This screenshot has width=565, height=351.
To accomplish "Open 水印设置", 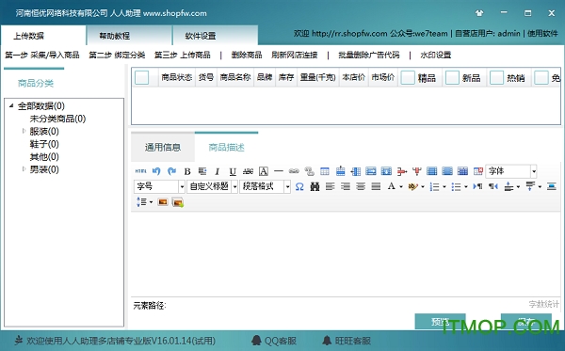I will (x=436, y=56).
